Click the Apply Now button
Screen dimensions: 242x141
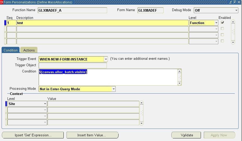(x=219, y=135)
